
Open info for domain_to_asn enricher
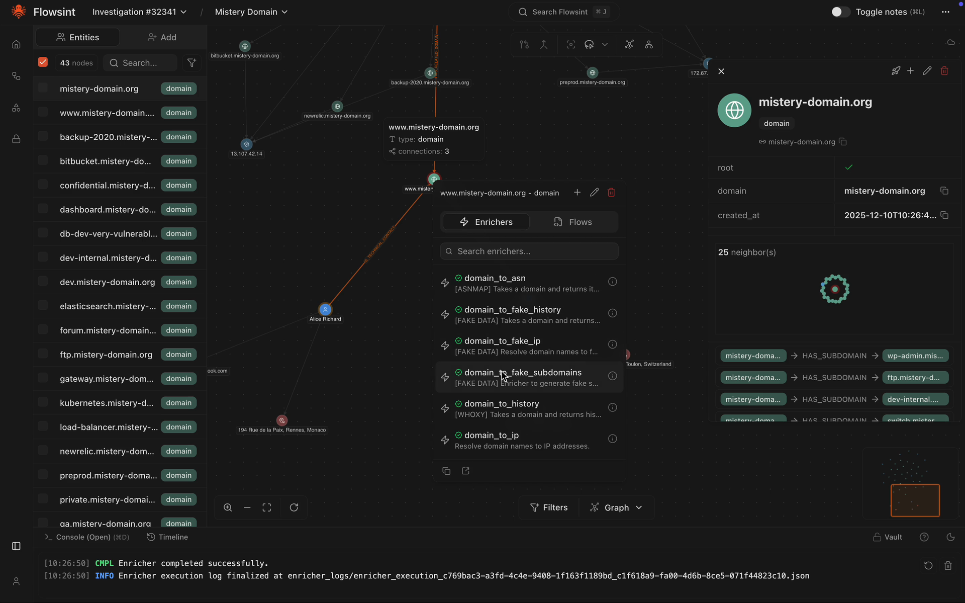pyautogui.click(x=612, y=282)
